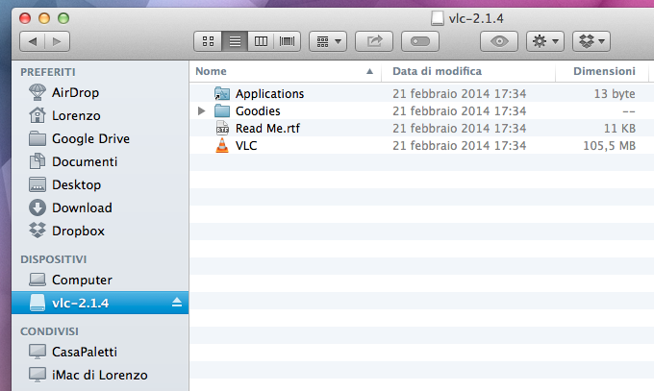Click the Download arrow sidebar icon

pyautogui.click(x=38, y=208)
